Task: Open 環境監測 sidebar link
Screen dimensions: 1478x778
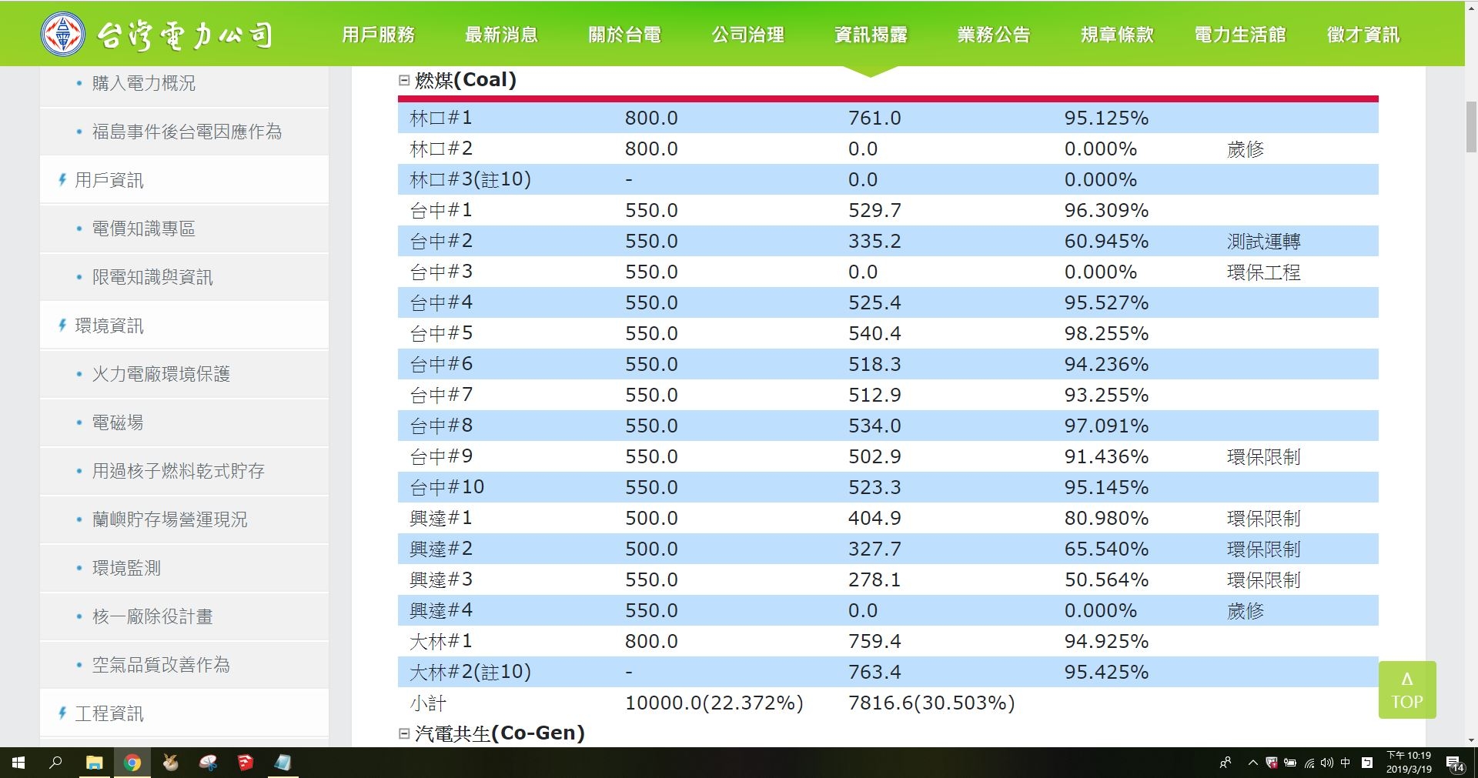Action: pos(126,568)
